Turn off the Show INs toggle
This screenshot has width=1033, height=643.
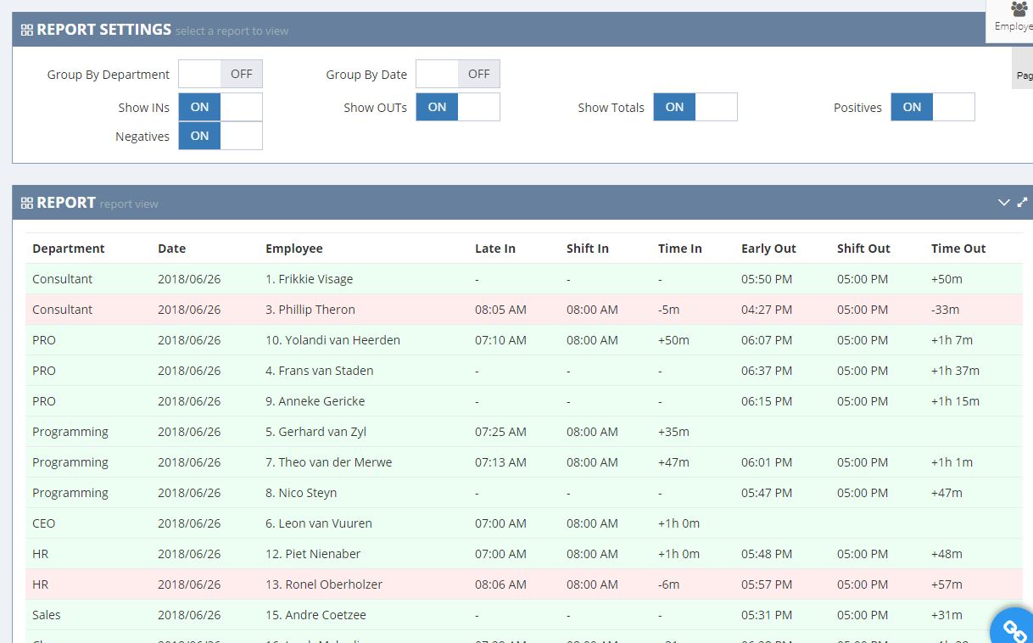221,108
